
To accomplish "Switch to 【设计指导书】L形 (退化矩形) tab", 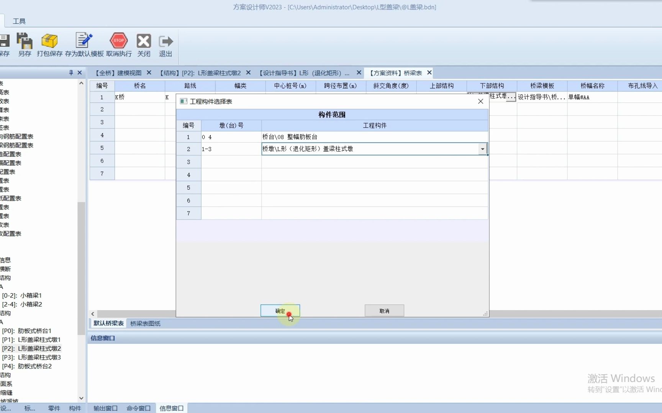I will (x=304, y=73).
